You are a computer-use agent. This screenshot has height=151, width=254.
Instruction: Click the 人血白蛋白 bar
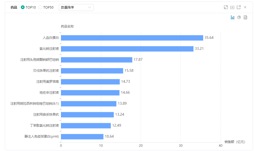click(x=132, y=38)
